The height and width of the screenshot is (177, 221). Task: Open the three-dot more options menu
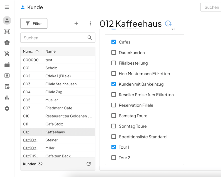[90, 23]
